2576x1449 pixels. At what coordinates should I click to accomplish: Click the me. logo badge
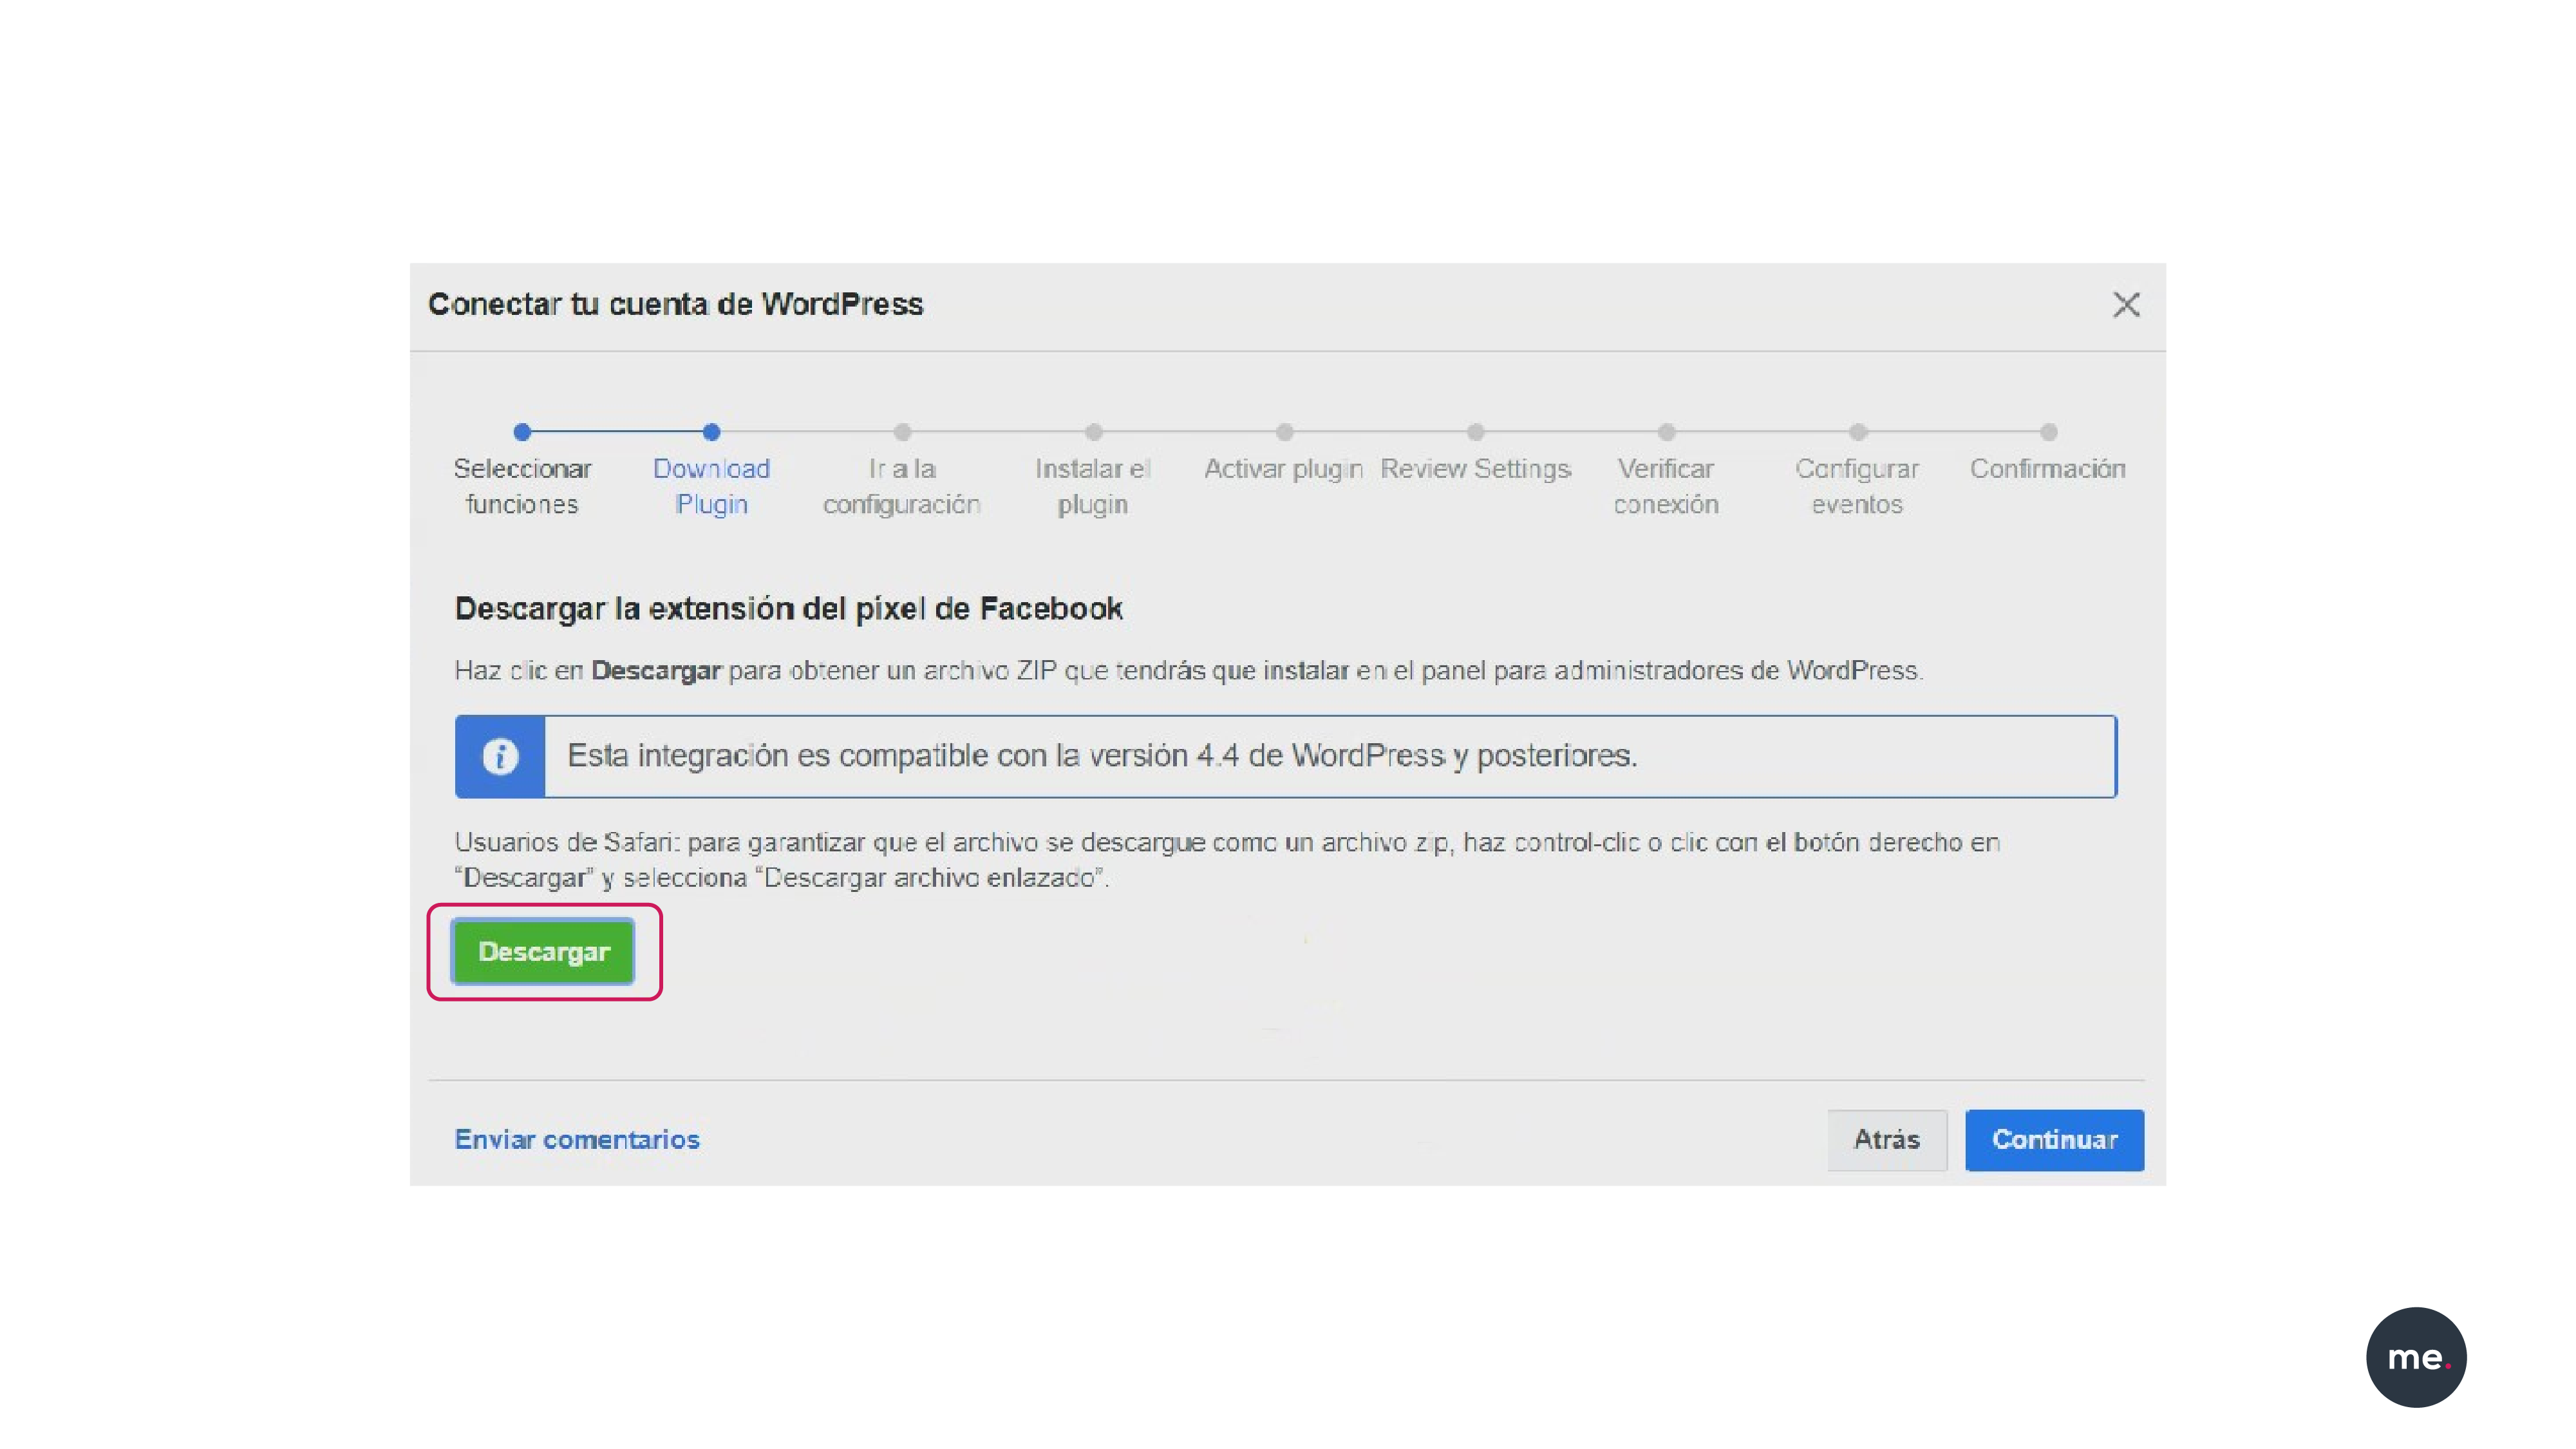pyautogui.click(x=2416, y=1357)
